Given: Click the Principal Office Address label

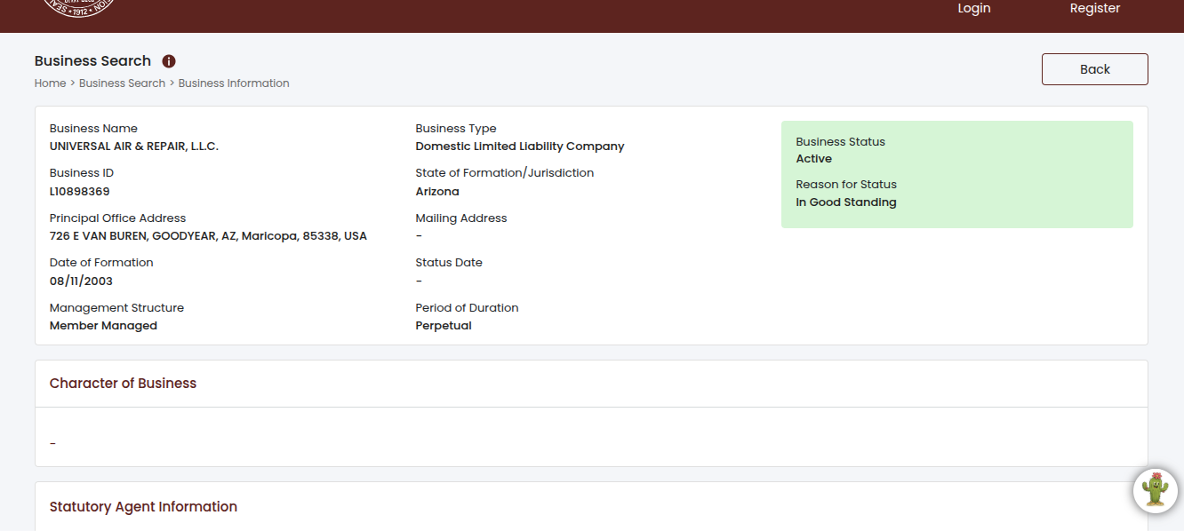Looking at the screenshot, I should (x=117, y=218).
